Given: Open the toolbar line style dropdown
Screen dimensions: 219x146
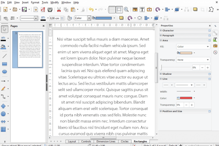Looking at the screenshot, I should (x=29, y=18).
